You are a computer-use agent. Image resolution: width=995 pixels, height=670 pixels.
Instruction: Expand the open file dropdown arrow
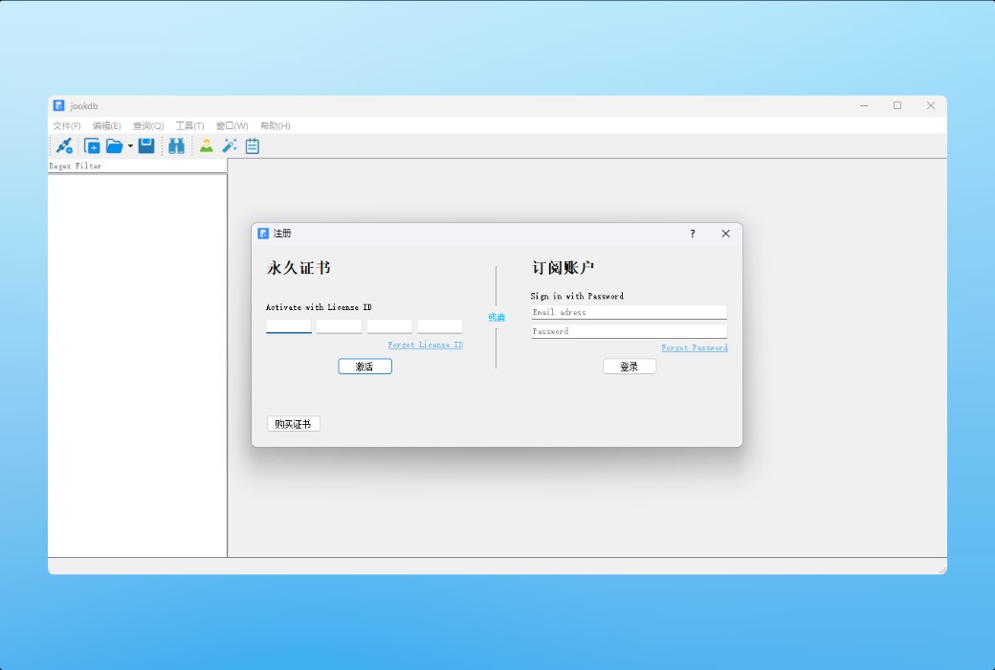pyautogui.click(x=129, y=145)
